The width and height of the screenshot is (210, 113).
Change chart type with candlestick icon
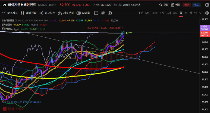point(103,13)
